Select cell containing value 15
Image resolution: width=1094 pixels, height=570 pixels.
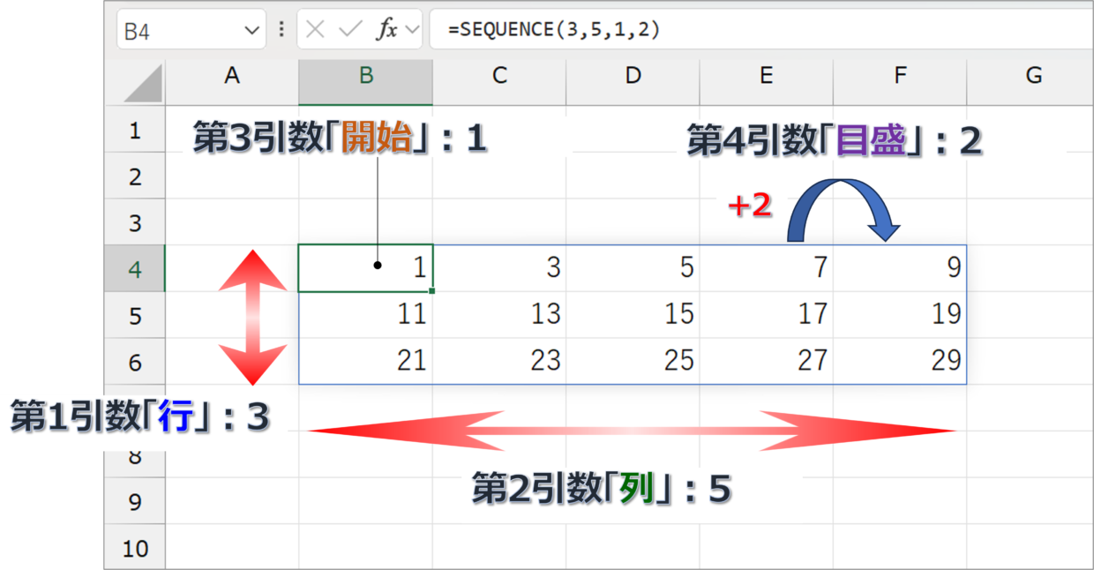coord(633,314)
